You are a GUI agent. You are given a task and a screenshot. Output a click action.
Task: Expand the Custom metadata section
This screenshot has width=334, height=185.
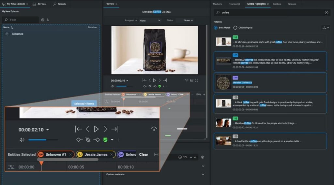[203, 174]
